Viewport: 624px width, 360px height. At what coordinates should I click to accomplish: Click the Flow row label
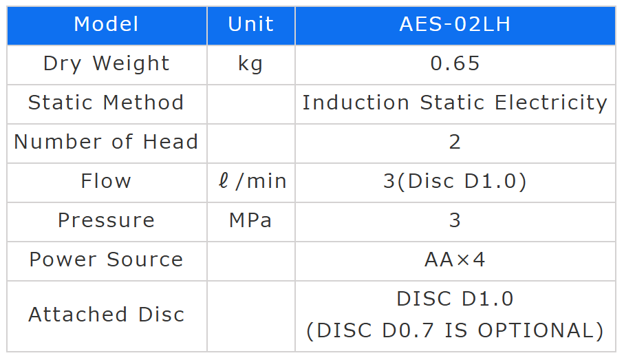point(107,182)
